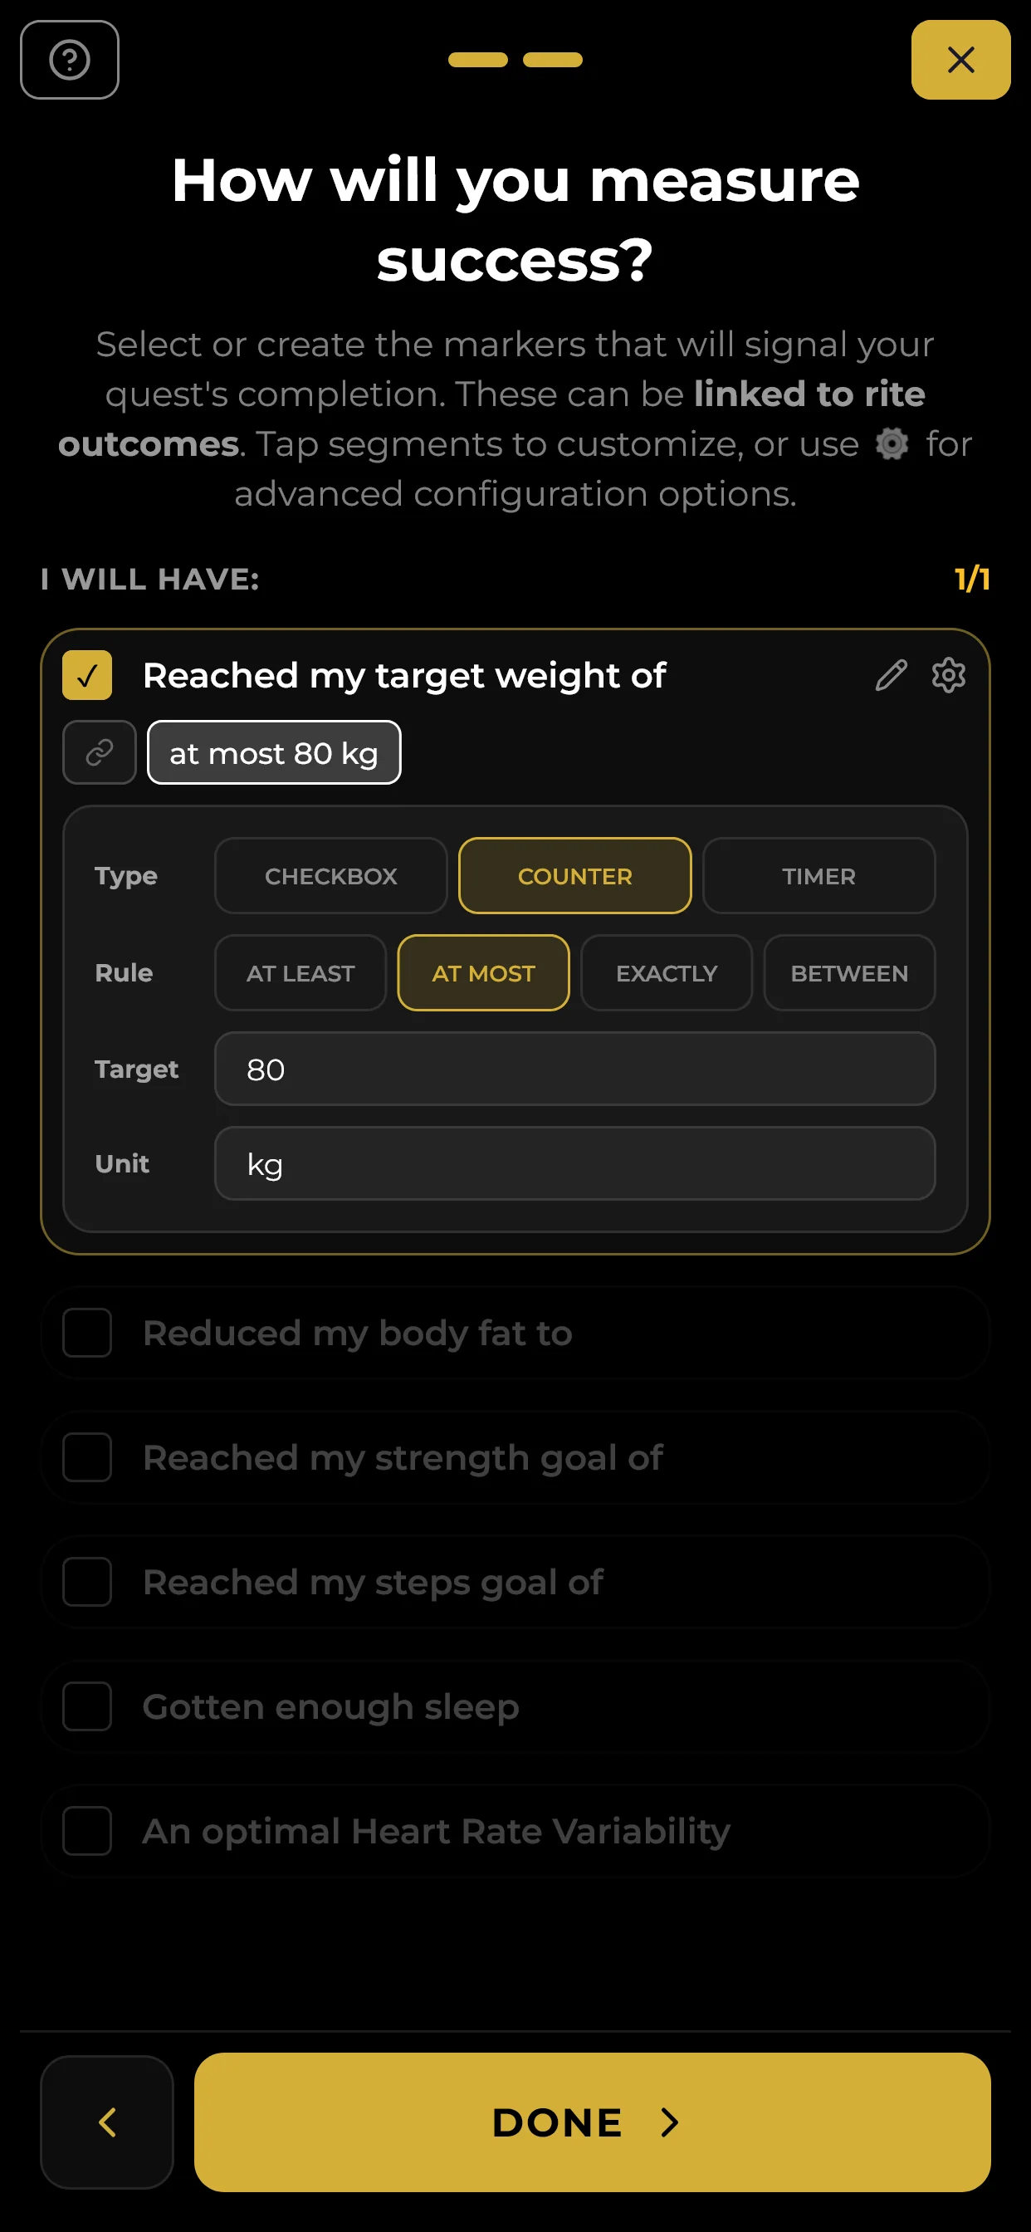Select the TIMER type option
This screenshot has width=1031, height=2232.
coord(818,876)
